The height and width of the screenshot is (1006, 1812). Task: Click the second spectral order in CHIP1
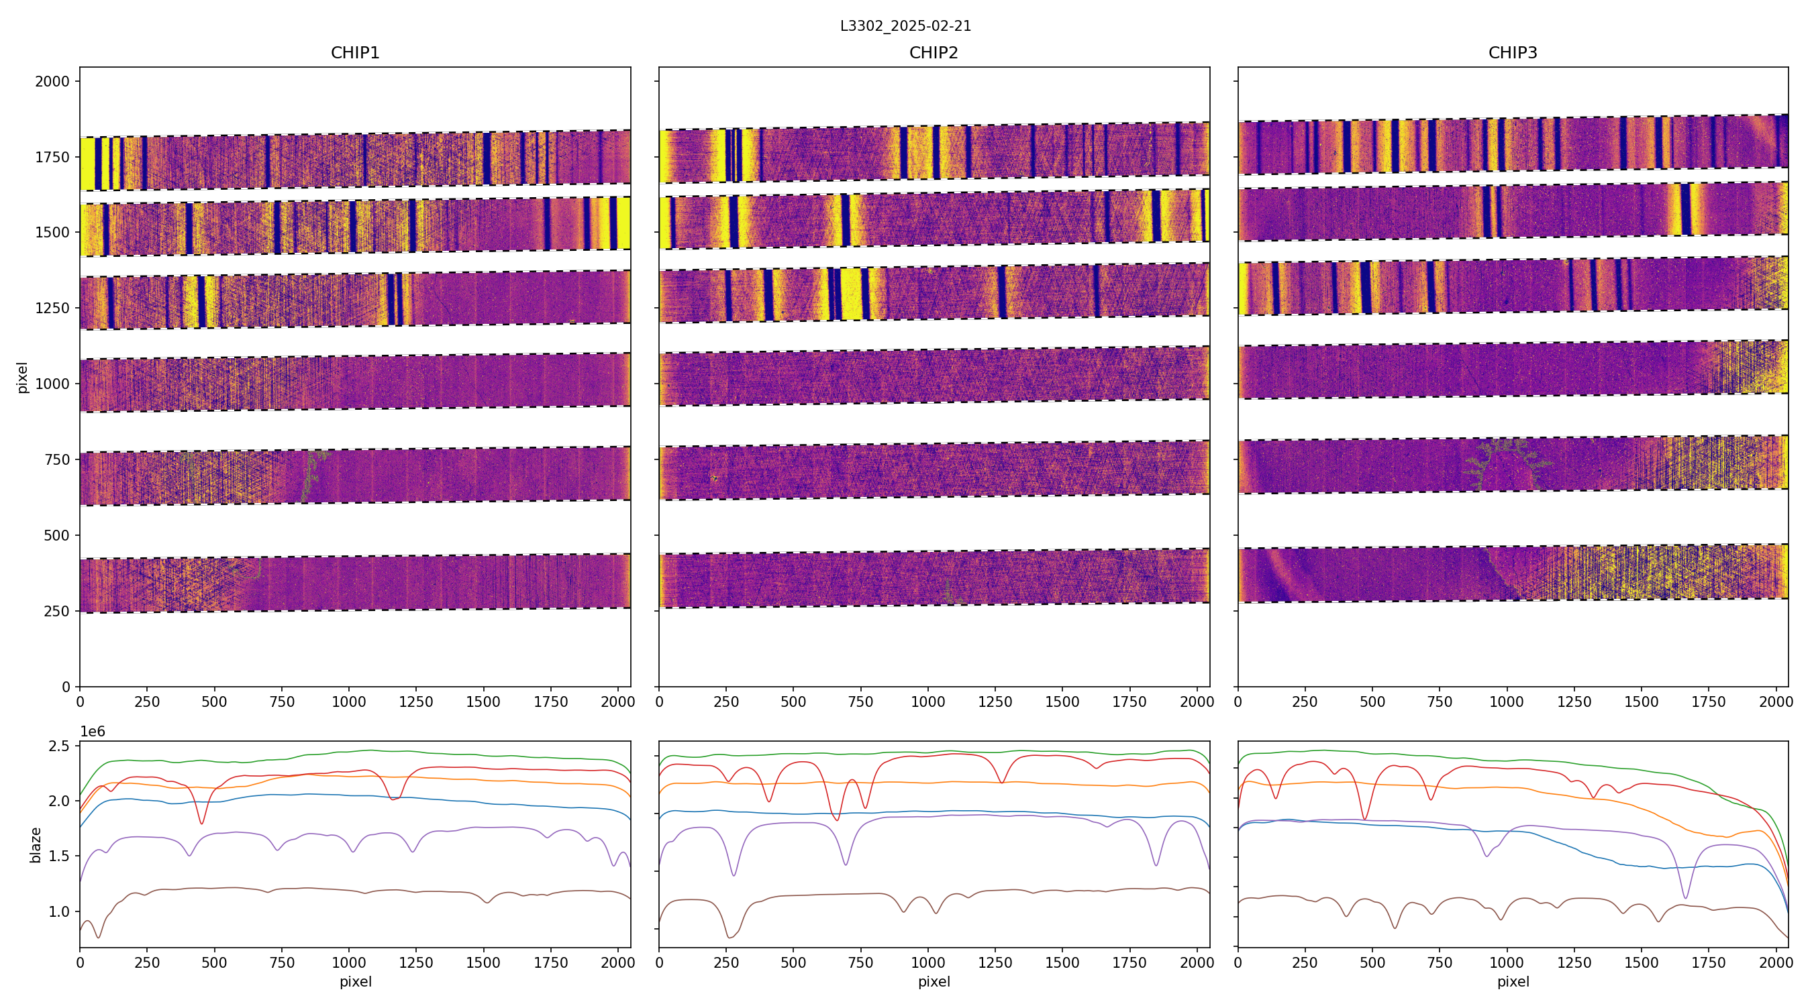[x=354, y=227]
